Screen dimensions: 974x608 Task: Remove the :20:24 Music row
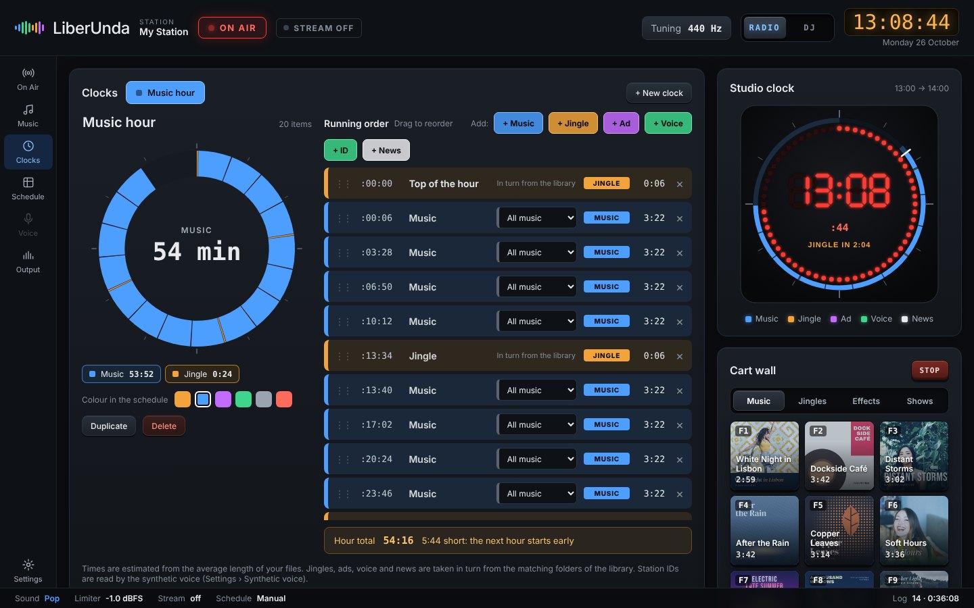[x=680, y=459]
